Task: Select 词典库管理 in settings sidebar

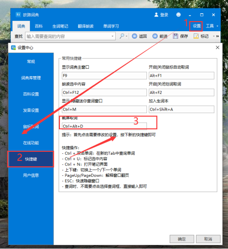Action: coord(31,78)
